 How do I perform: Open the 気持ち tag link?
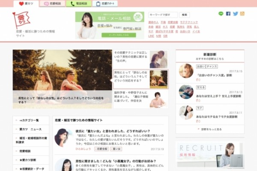pyautogui.click(x=181, y=27)
